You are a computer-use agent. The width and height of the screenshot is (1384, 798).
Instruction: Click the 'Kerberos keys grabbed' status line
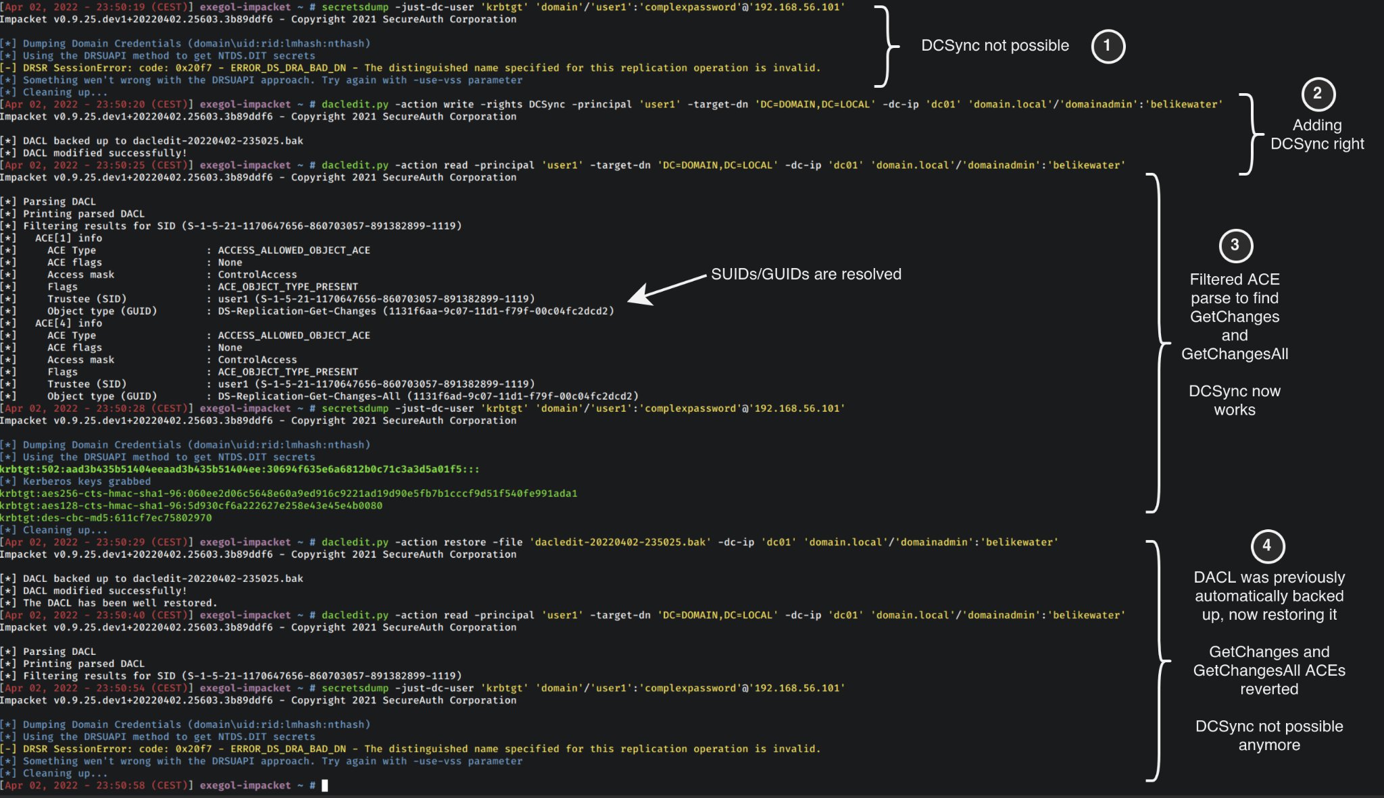tap(74, 481)
